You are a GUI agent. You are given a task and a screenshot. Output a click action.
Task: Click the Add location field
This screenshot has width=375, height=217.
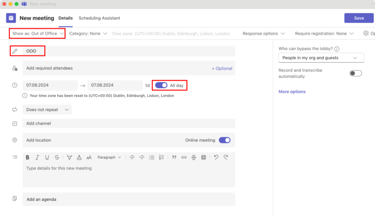[98, 140]
